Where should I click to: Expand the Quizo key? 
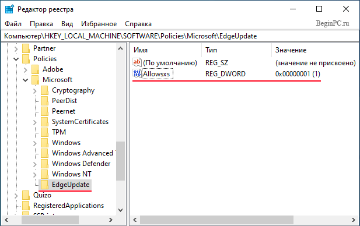(16, 196)
